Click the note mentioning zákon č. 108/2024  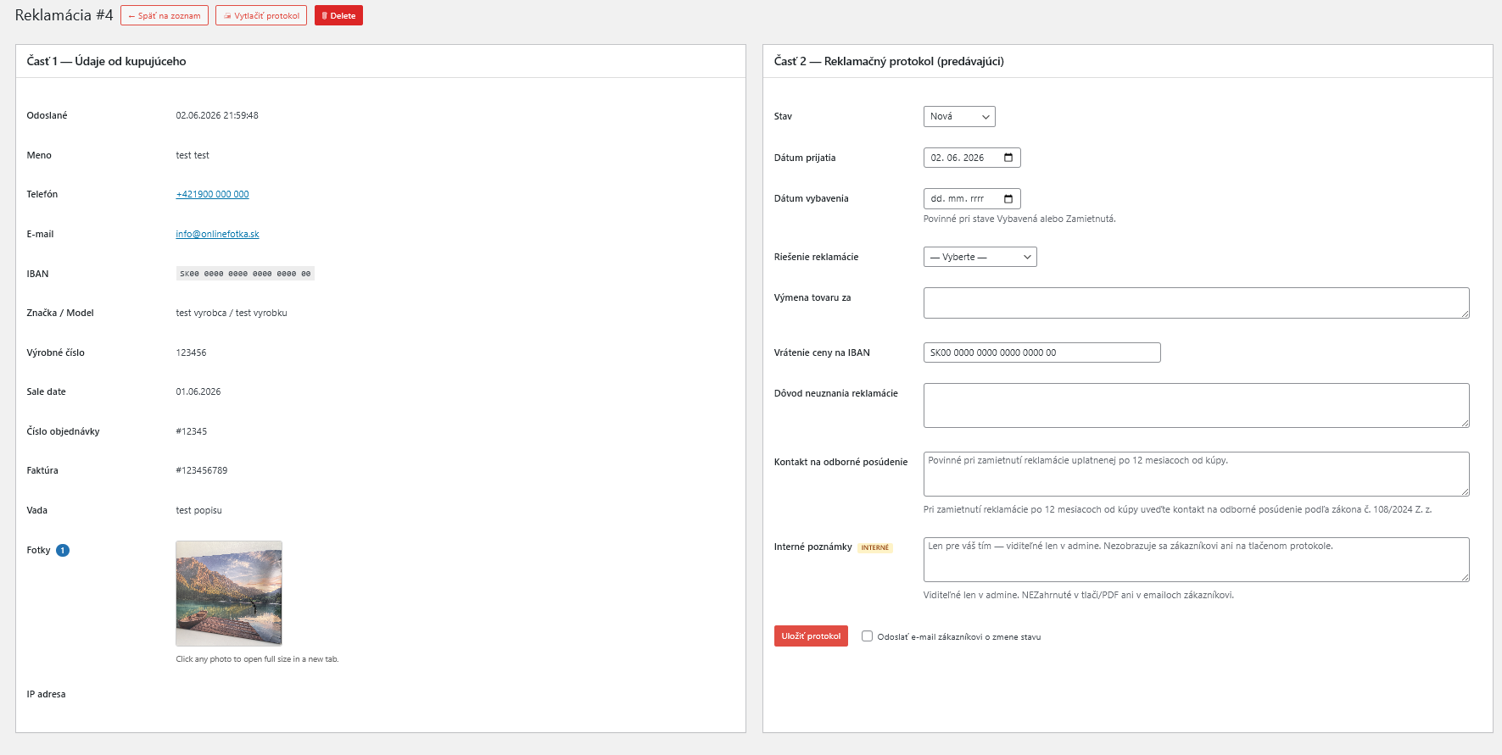pyautogui.click(x=1177, y=509)
